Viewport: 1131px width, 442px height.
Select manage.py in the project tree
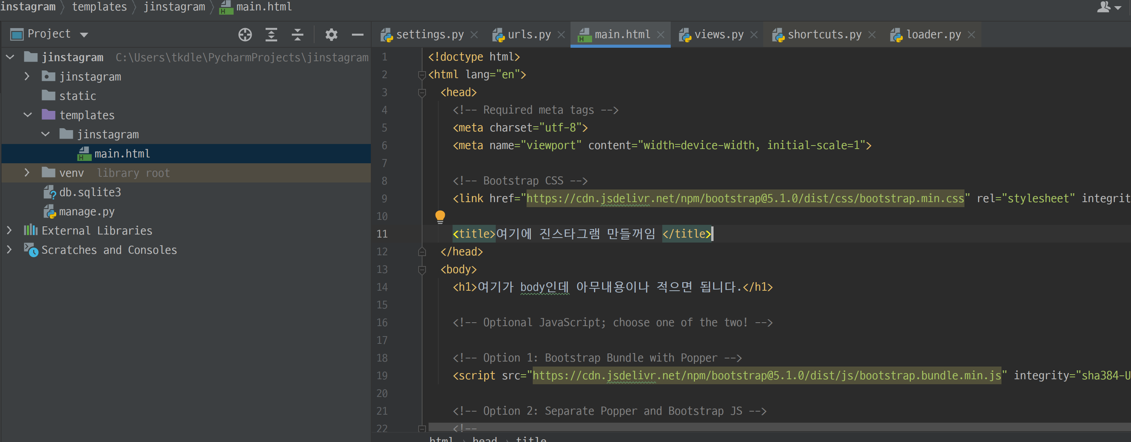[186, 211]
